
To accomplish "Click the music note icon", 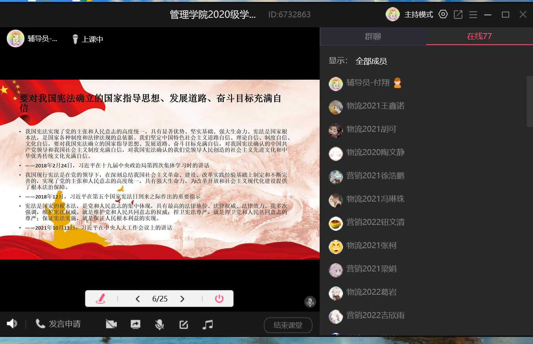I will [x=207, y=324].
